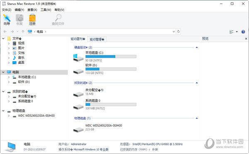Click the find file (查找文件) magnifier
The height and width of the screenshot is (154, 249).
click(x=58, y=19)
